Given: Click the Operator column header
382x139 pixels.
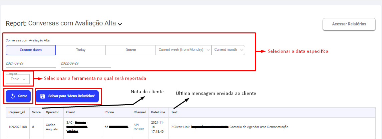Looking at the screenshot, I should pyautogui.click(x=52, y=112).
